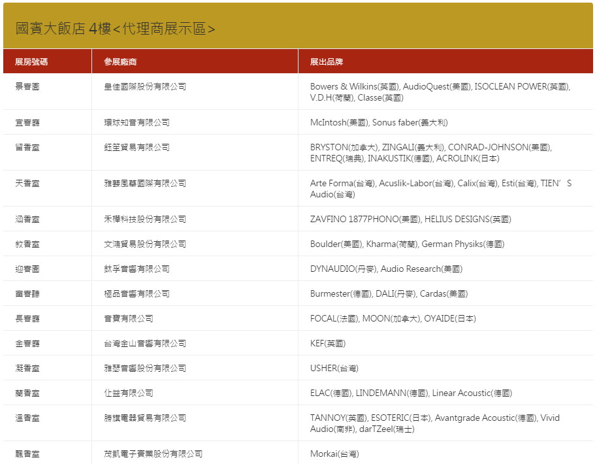Select the 富春廳 room cell
This screenshot has height=464, width=597.
click(47, 293)
